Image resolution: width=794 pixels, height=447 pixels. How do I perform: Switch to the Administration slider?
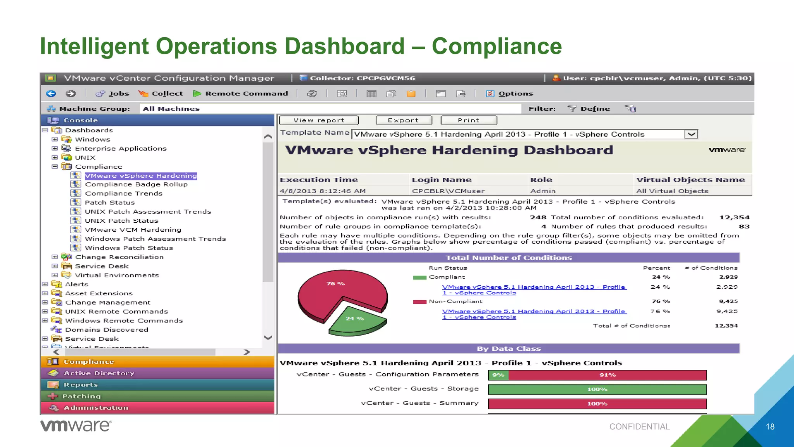coord(157,408)
